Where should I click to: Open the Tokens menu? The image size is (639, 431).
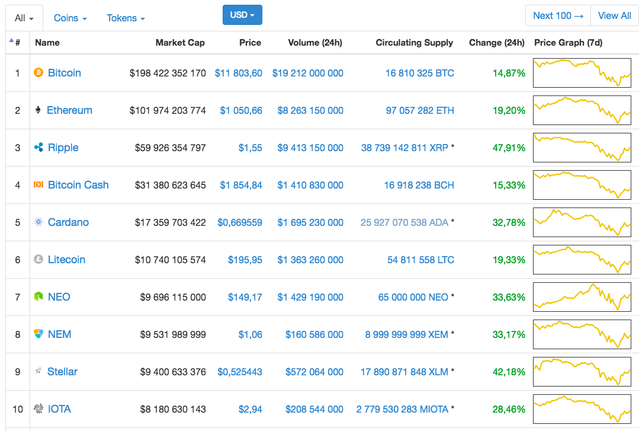coord(125,18)
